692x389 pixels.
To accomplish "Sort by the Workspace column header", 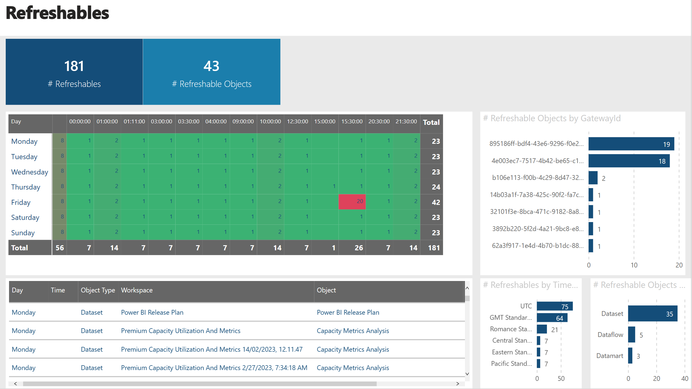I will [137, 290].
